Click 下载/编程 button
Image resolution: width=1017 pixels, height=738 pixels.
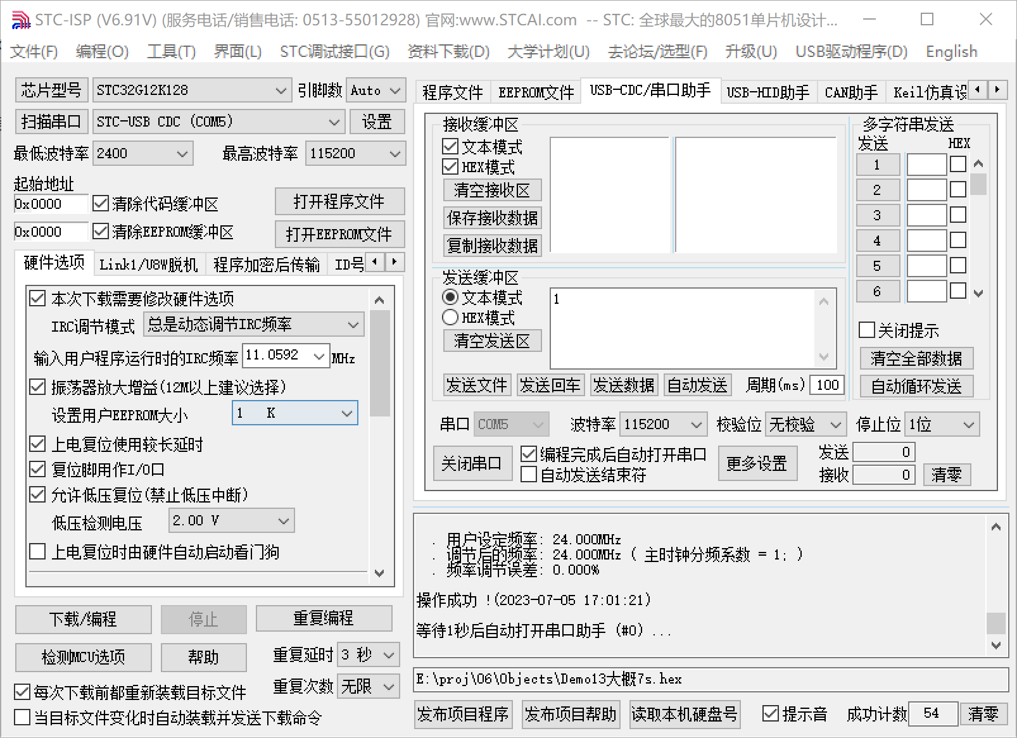tap(83, 619)
